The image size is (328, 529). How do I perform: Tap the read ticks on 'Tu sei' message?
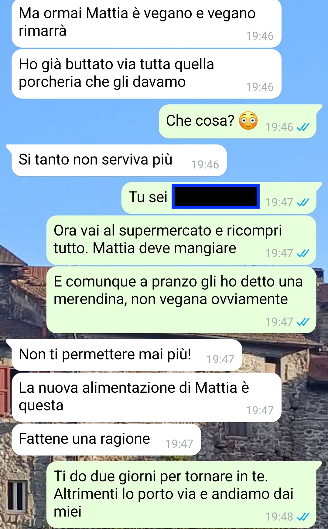coord(303,202)
